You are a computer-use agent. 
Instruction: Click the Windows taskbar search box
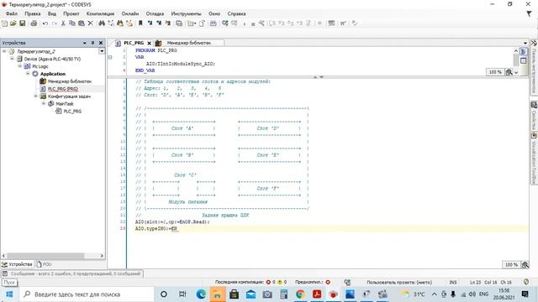point(87,294)
